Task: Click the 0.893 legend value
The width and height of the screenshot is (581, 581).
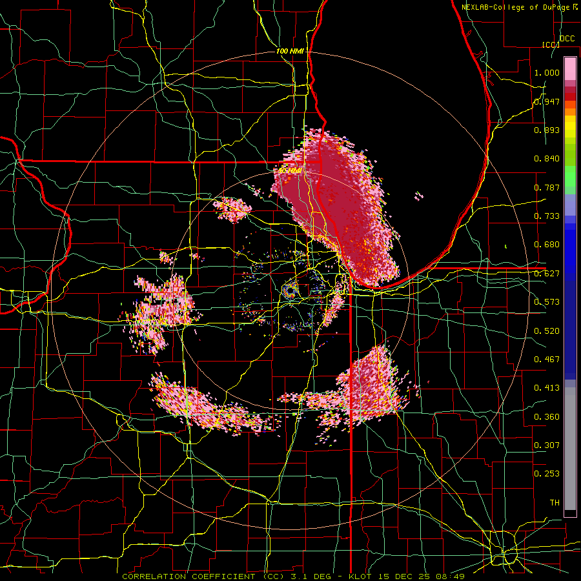Action: pos(547,130)
